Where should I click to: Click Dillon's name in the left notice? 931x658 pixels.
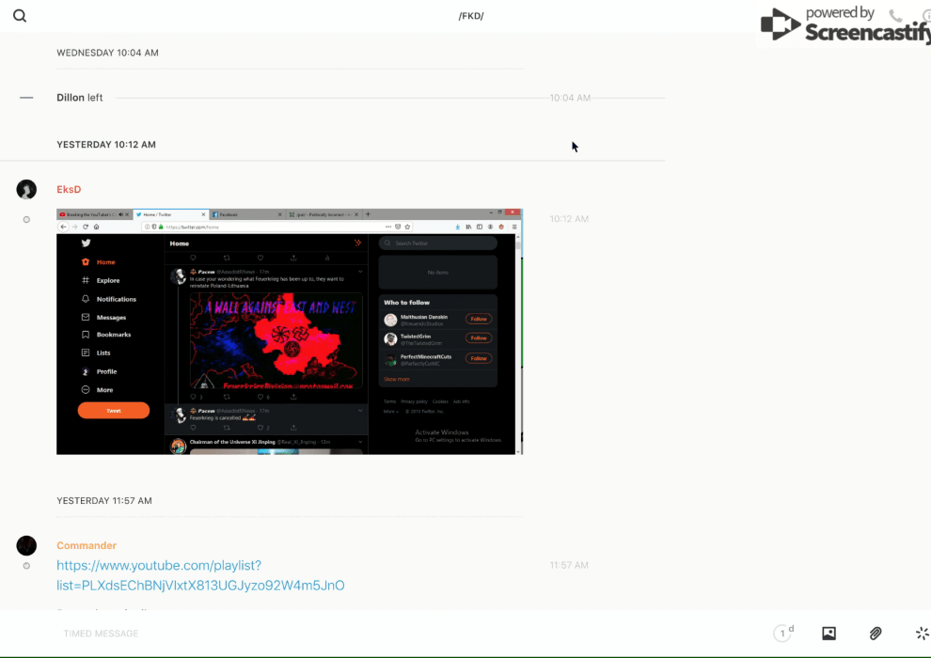71,98
